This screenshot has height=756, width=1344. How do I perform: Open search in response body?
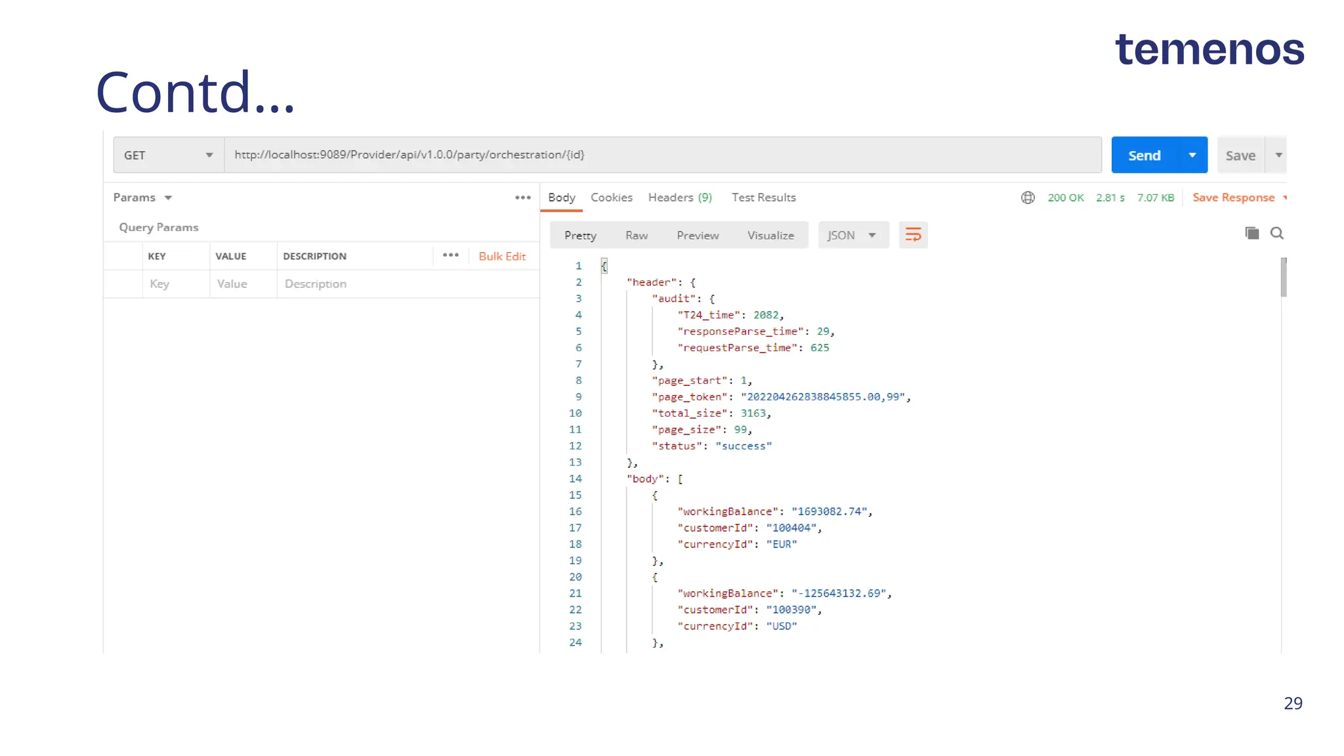[1276, 233]
